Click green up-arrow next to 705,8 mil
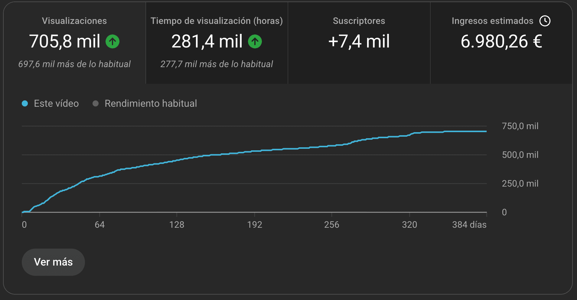This screenshot has height=300, width=577. tap(112, 41)
